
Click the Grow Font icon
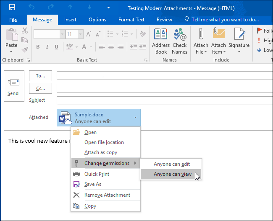89,34
